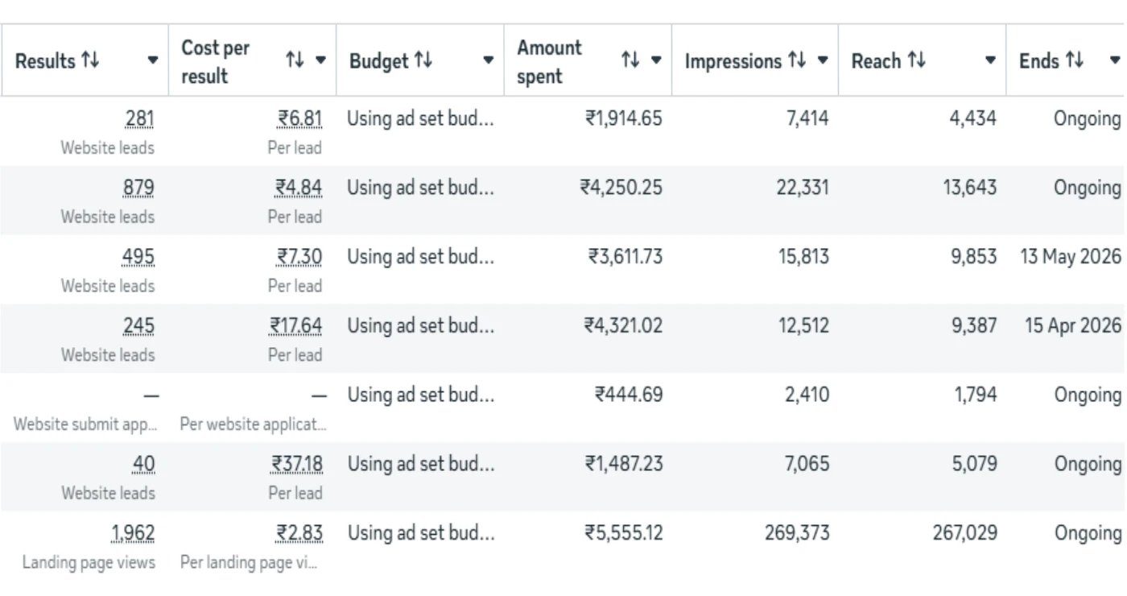Viewport: 1127px width, 596px height.
Task: Expand Reach column options caret
Action: 991,61
